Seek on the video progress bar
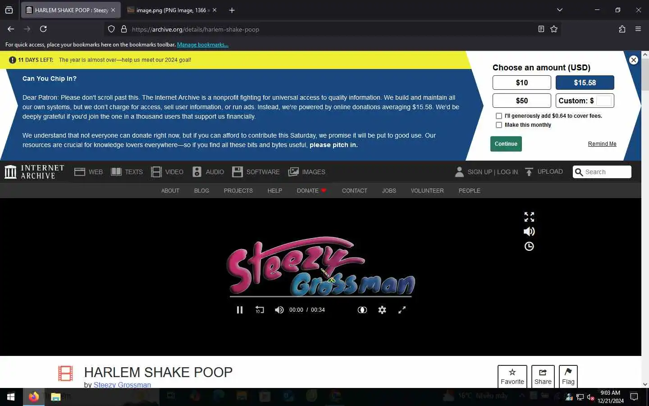The width and height of the screenshot is (649, 406). [x=320, y=297]
